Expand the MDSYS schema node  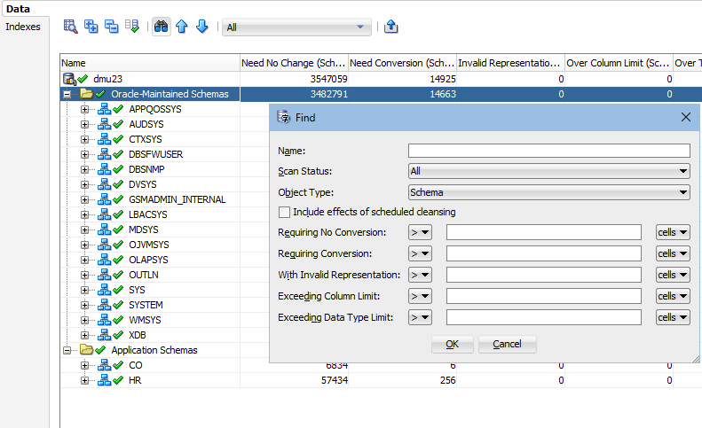(84, 230)
